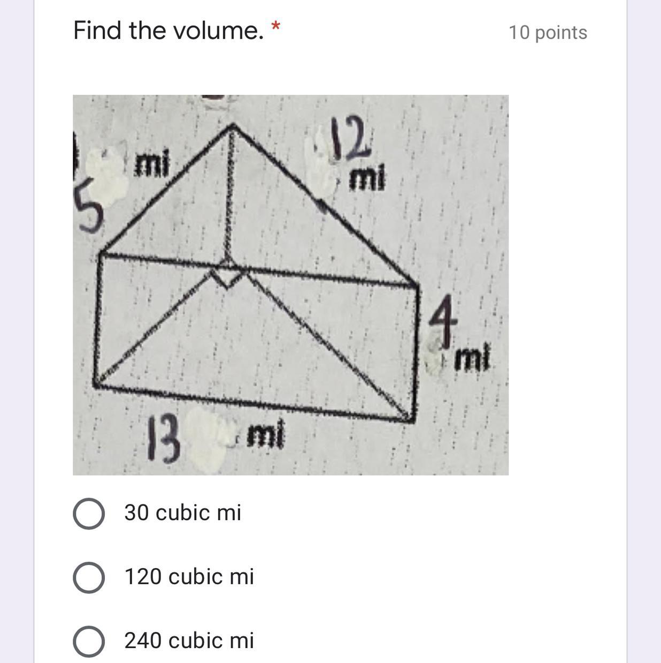661x663 pixels.
Task: Click the "240 cubic mi" answer text
Action: point(189,641)
